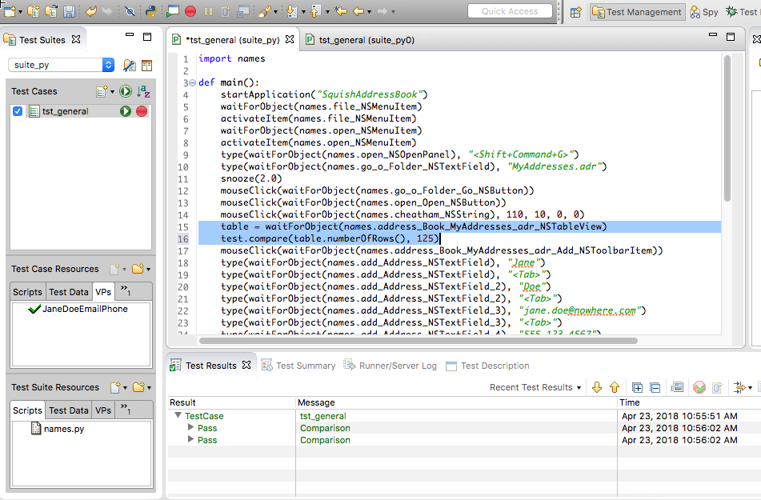761x500 pixels.
Task: Expand the first Pass result row
Action: click(x=190, y=428)
